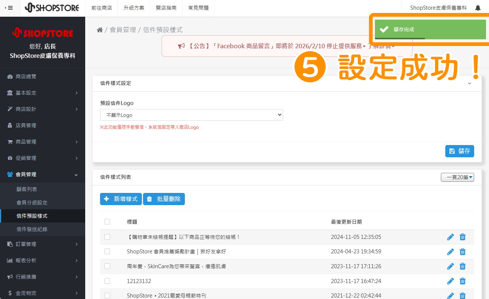
Task: Click the notification bell icon
Action: click(478, 7)
